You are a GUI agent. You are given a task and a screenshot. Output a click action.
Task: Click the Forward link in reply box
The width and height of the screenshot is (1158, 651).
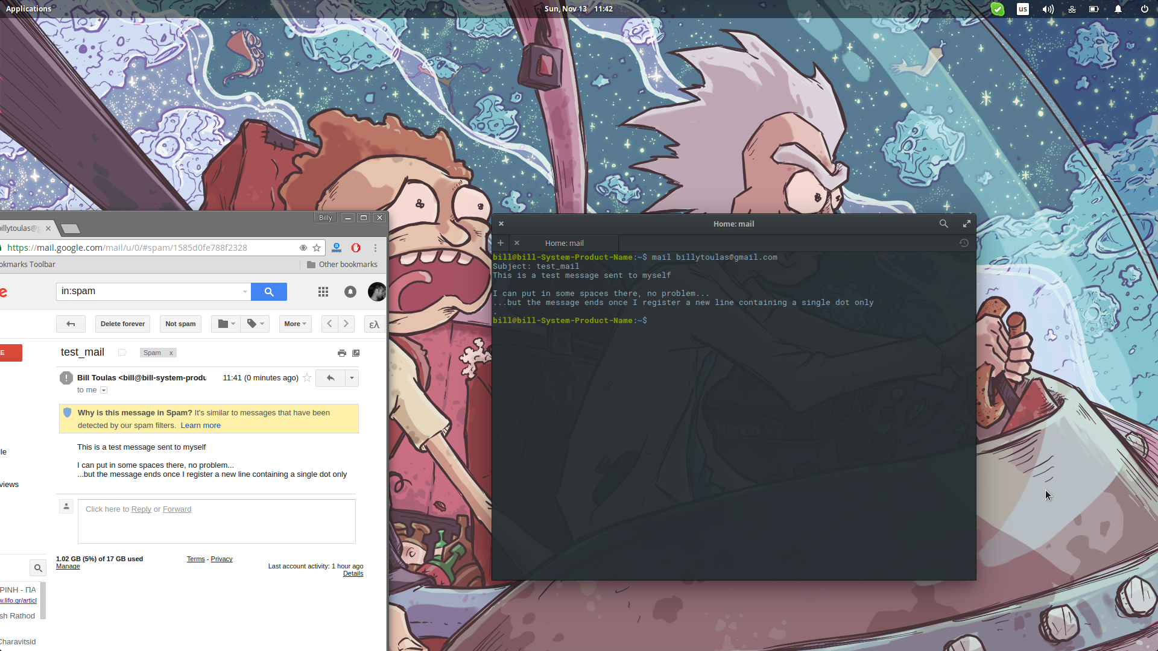coord(177,509)
